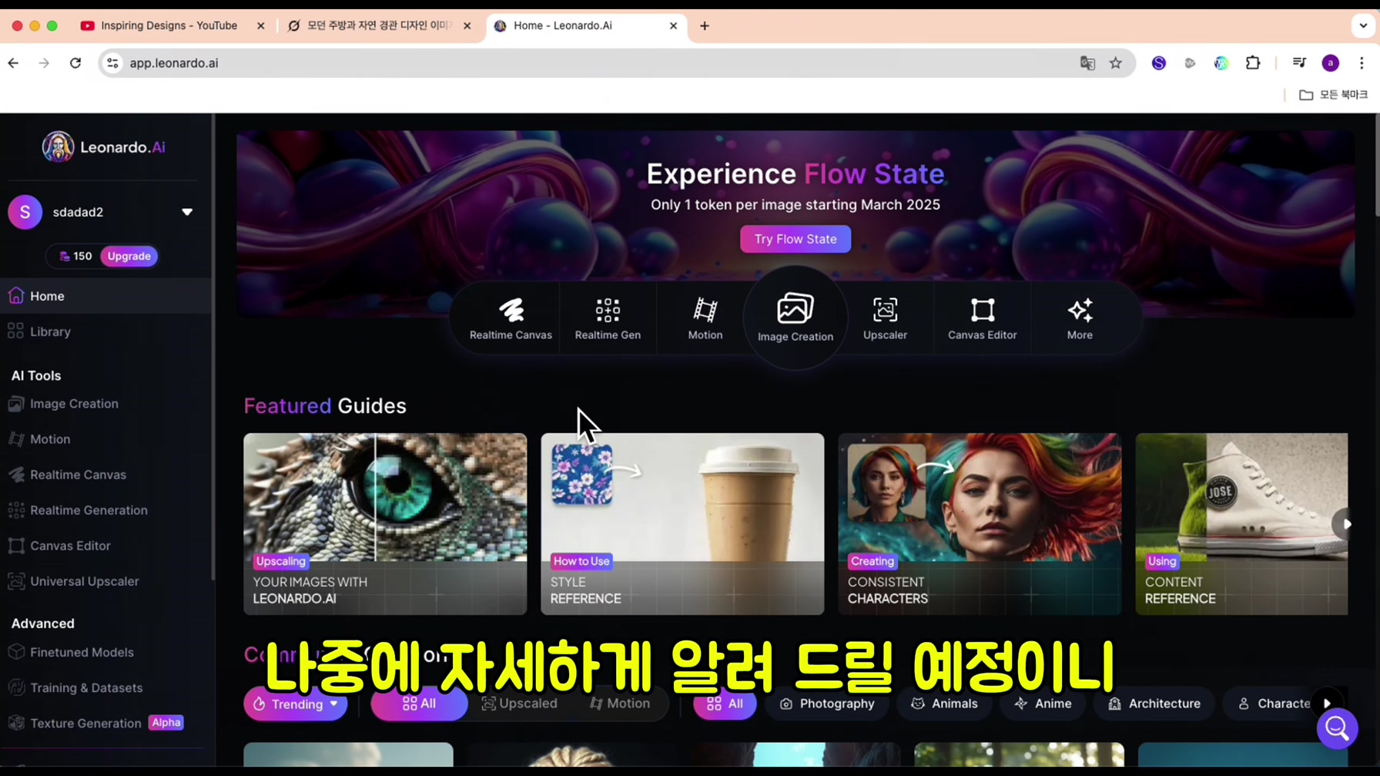Viewport: 1380px width, 776px height.
Task: Switch to Inspiring Designs YouTube tab
Action: click(169, 25)
